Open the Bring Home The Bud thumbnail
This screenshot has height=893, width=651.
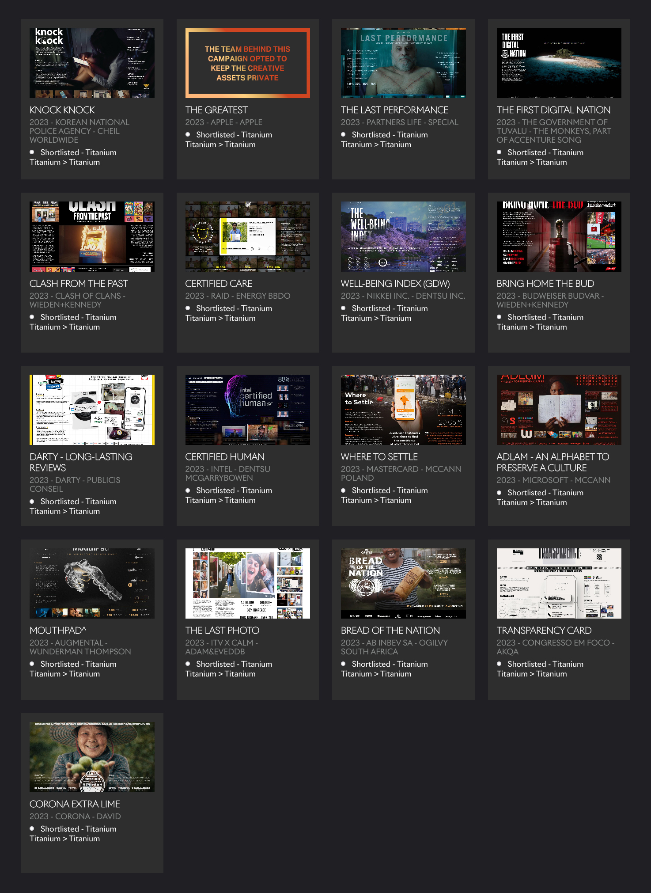(x=559, y=236)
